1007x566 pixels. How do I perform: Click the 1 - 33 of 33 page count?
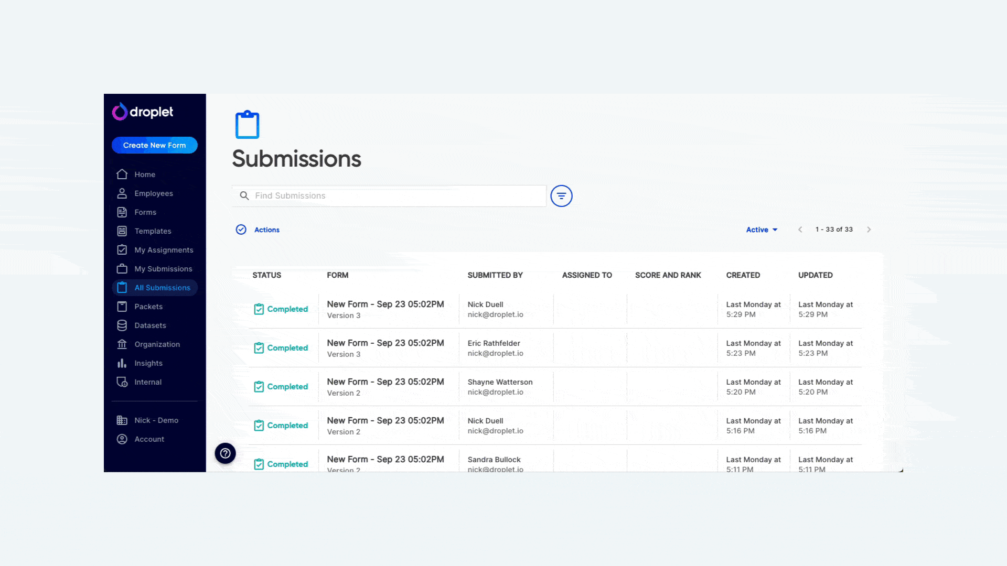click(x=834, y=230)
